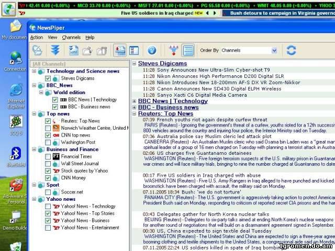
Task: Click the news filter funnel icon
Action: click(173, 51)
